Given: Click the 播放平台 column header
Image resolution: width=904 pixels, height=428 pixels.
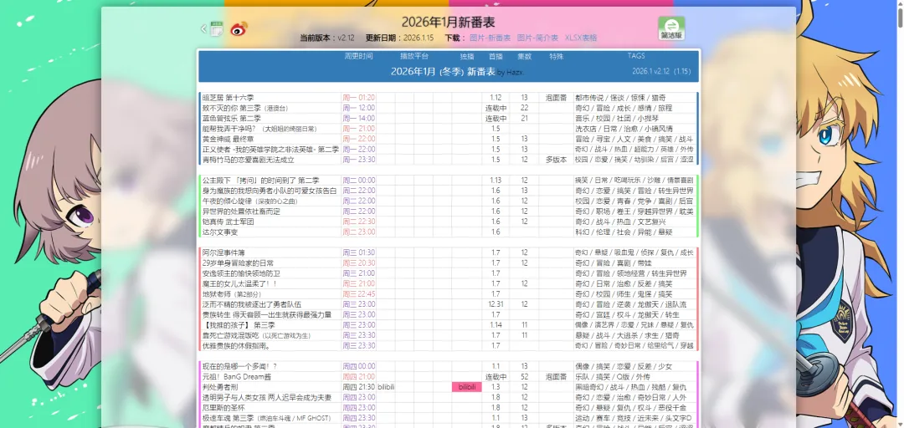Looking at the screenshot, I should coord(414,57).
